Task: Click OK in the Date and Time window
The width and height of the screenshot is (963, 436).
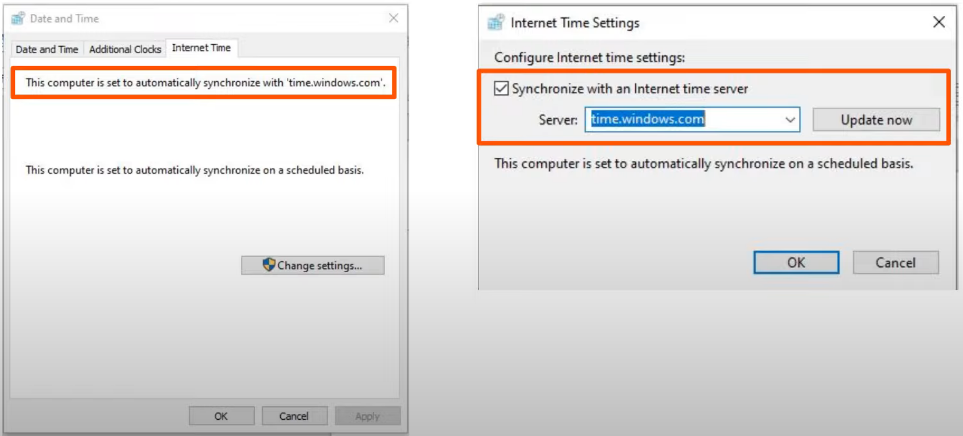Action: 221,416
